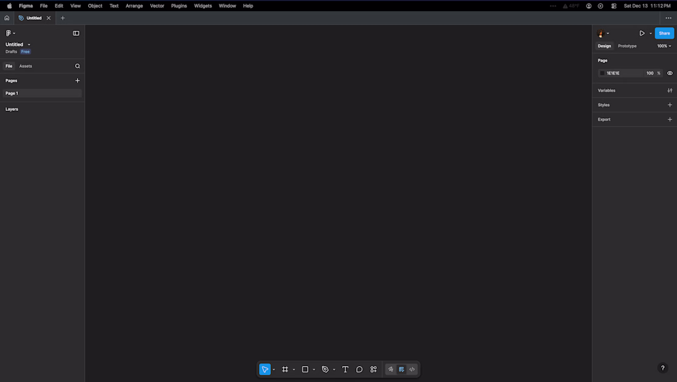This screenshot has width=677, height=382.
Task: Switch to the Prototype tab
Action: click(x=627, y=46)
